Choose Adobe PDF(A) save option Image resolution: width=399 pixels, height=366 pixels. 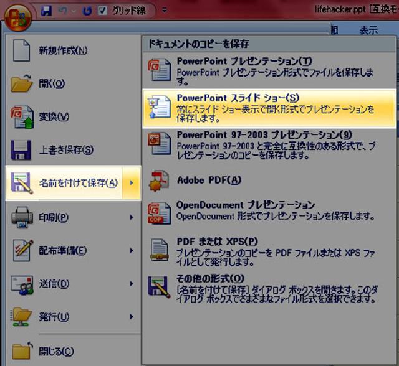tap(269, 181)
